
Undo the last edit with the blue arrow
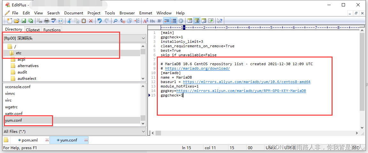pyautogui.click(x=100, y=21)
